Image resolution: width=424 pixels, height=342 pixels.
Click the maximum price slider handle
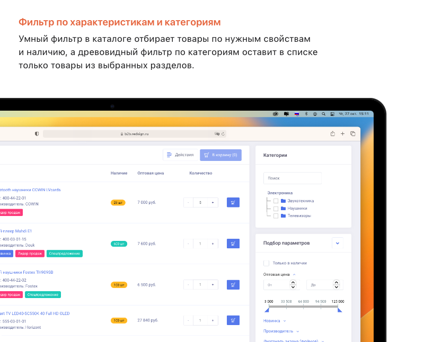click(340, 310)
